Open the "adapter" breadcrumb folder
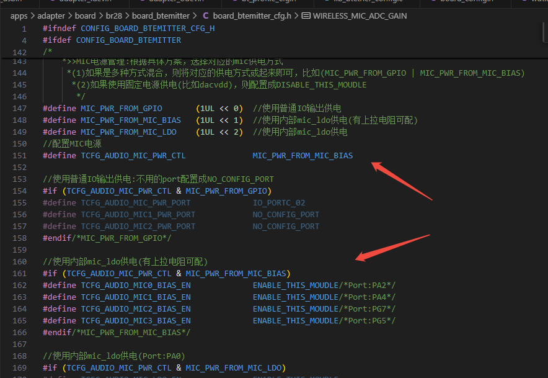 [x=51, y=16]
